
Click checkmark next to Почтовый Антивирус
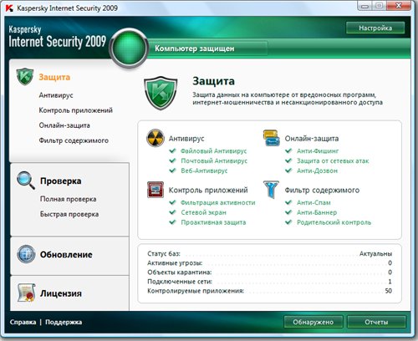[172, 160]
